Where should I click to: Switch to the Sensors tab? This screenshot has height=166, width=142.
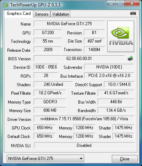(42, 14)
